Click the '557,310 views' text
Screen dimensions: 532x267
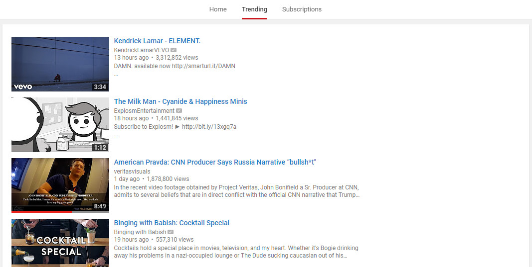[175, 239]
